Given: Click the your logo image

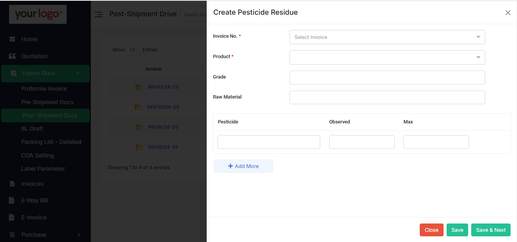Looking at the screenshot, I should 38,14.
